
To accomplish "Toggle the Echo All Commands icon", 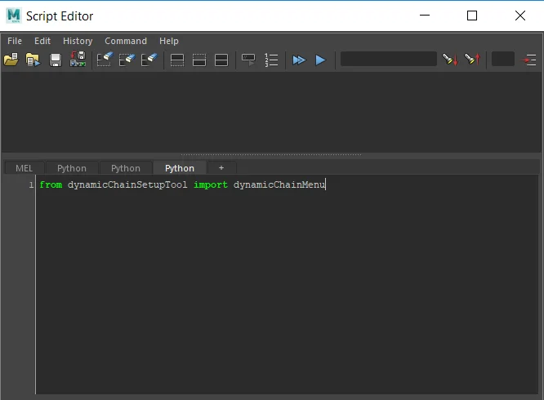I will click(x=248, y=60).
